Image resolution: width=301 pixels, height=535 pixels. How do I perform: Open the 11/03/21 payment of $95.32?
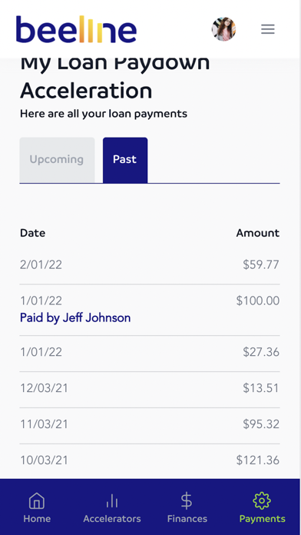(150, 426)
